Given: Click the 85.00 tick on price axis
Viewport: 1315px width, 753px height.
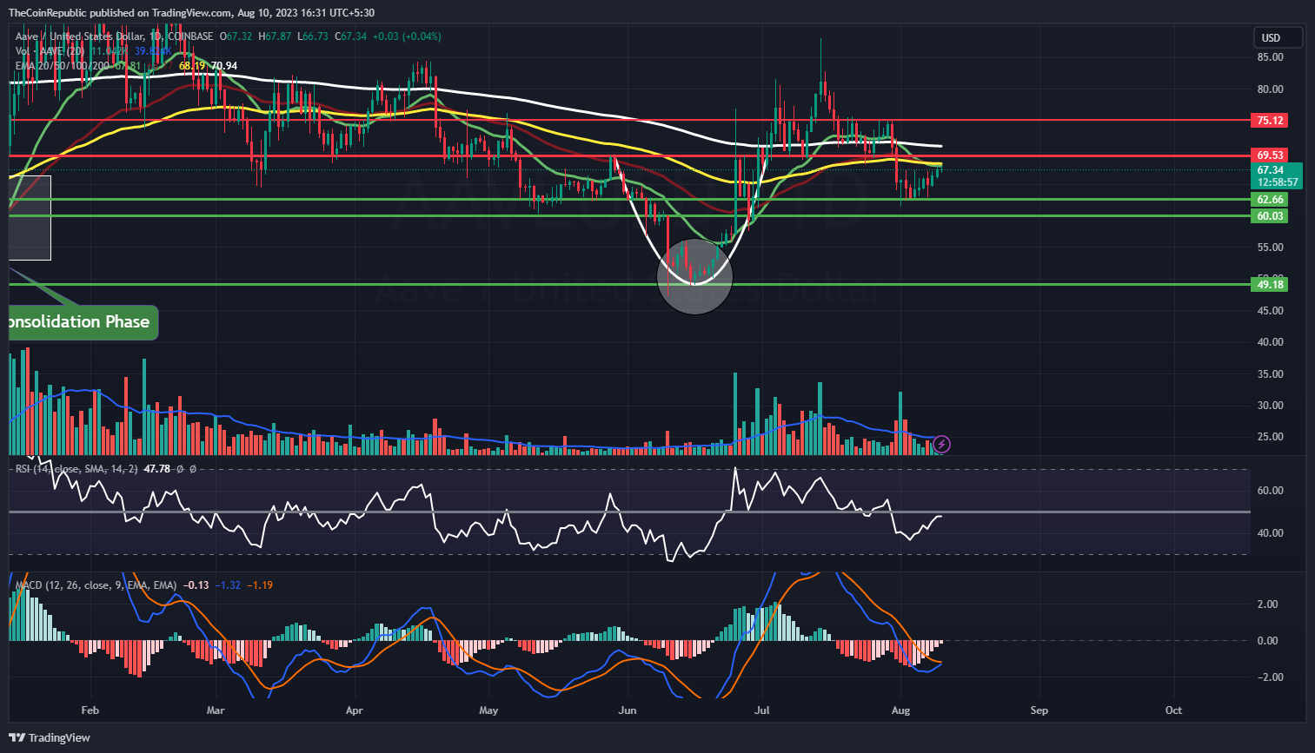Looking at the screenshot, I should pos(1271,57).
